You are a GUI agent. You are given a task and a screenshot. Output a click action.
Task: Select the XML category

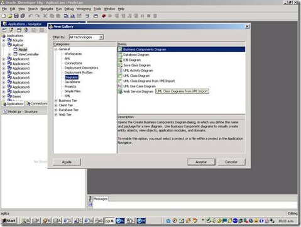[x=67, y=96]
